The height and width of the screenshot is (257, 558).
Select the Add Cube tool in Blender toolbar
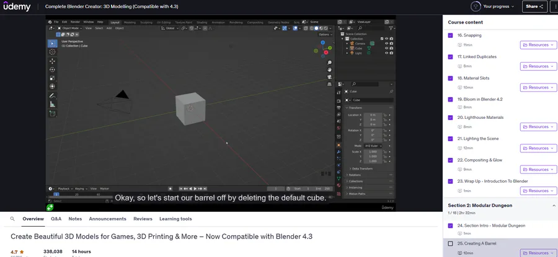tap(52, 114)
